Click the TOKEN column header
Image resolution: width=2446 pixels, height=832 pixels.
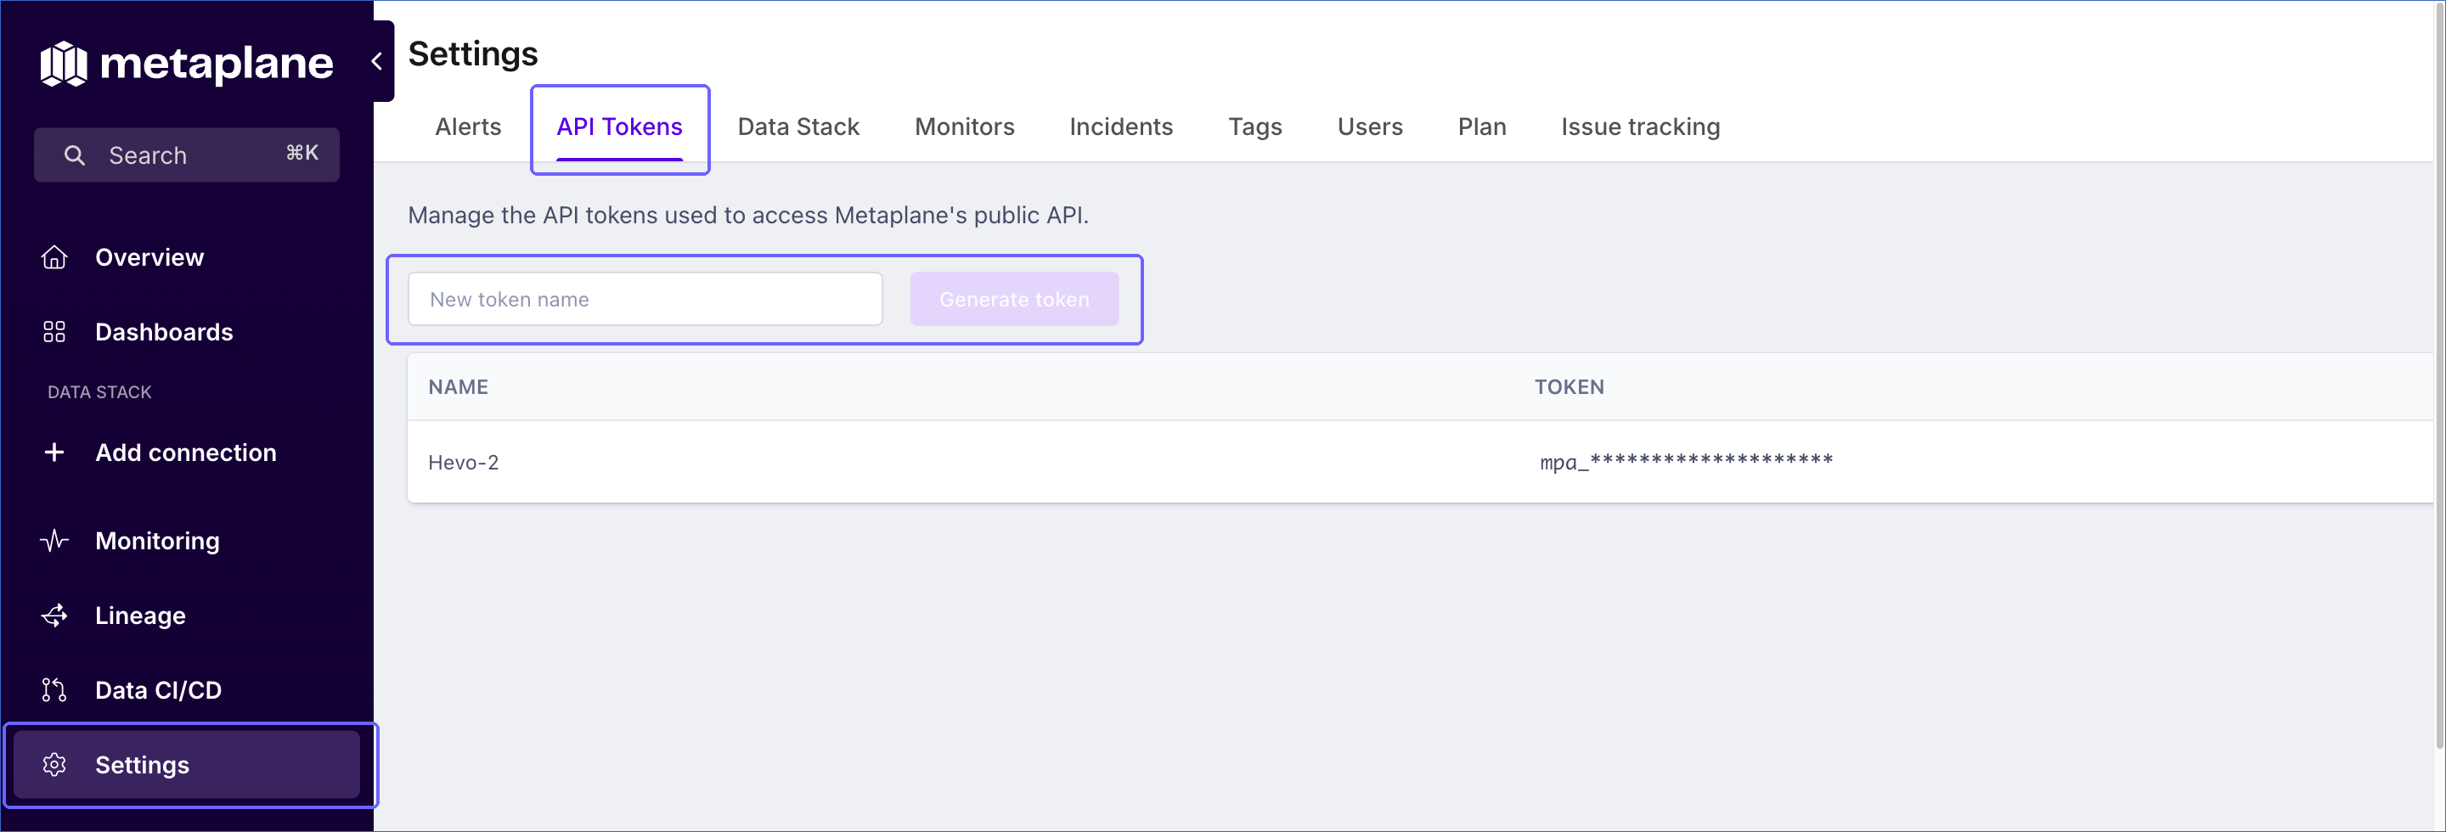point(1570,387)
